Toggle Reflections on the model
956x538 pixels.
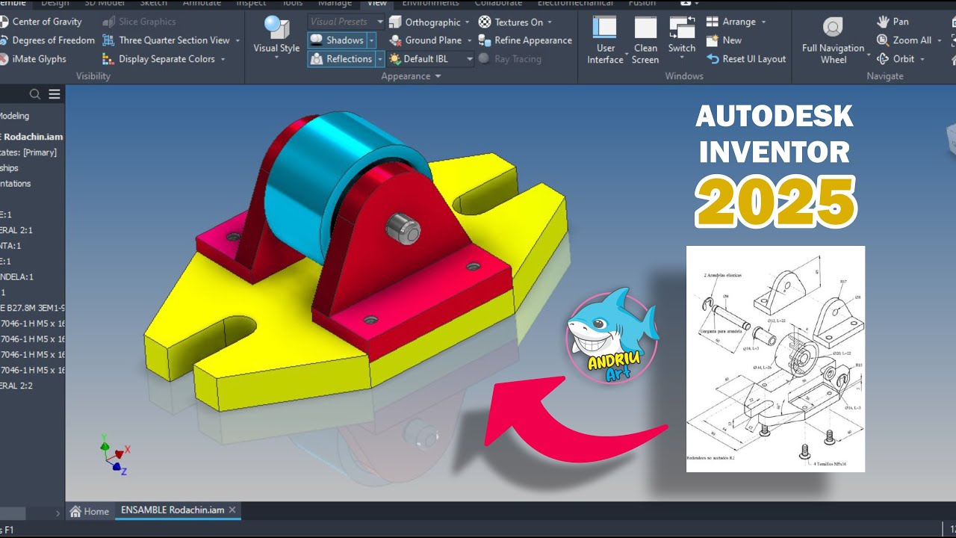coord(341,59)
